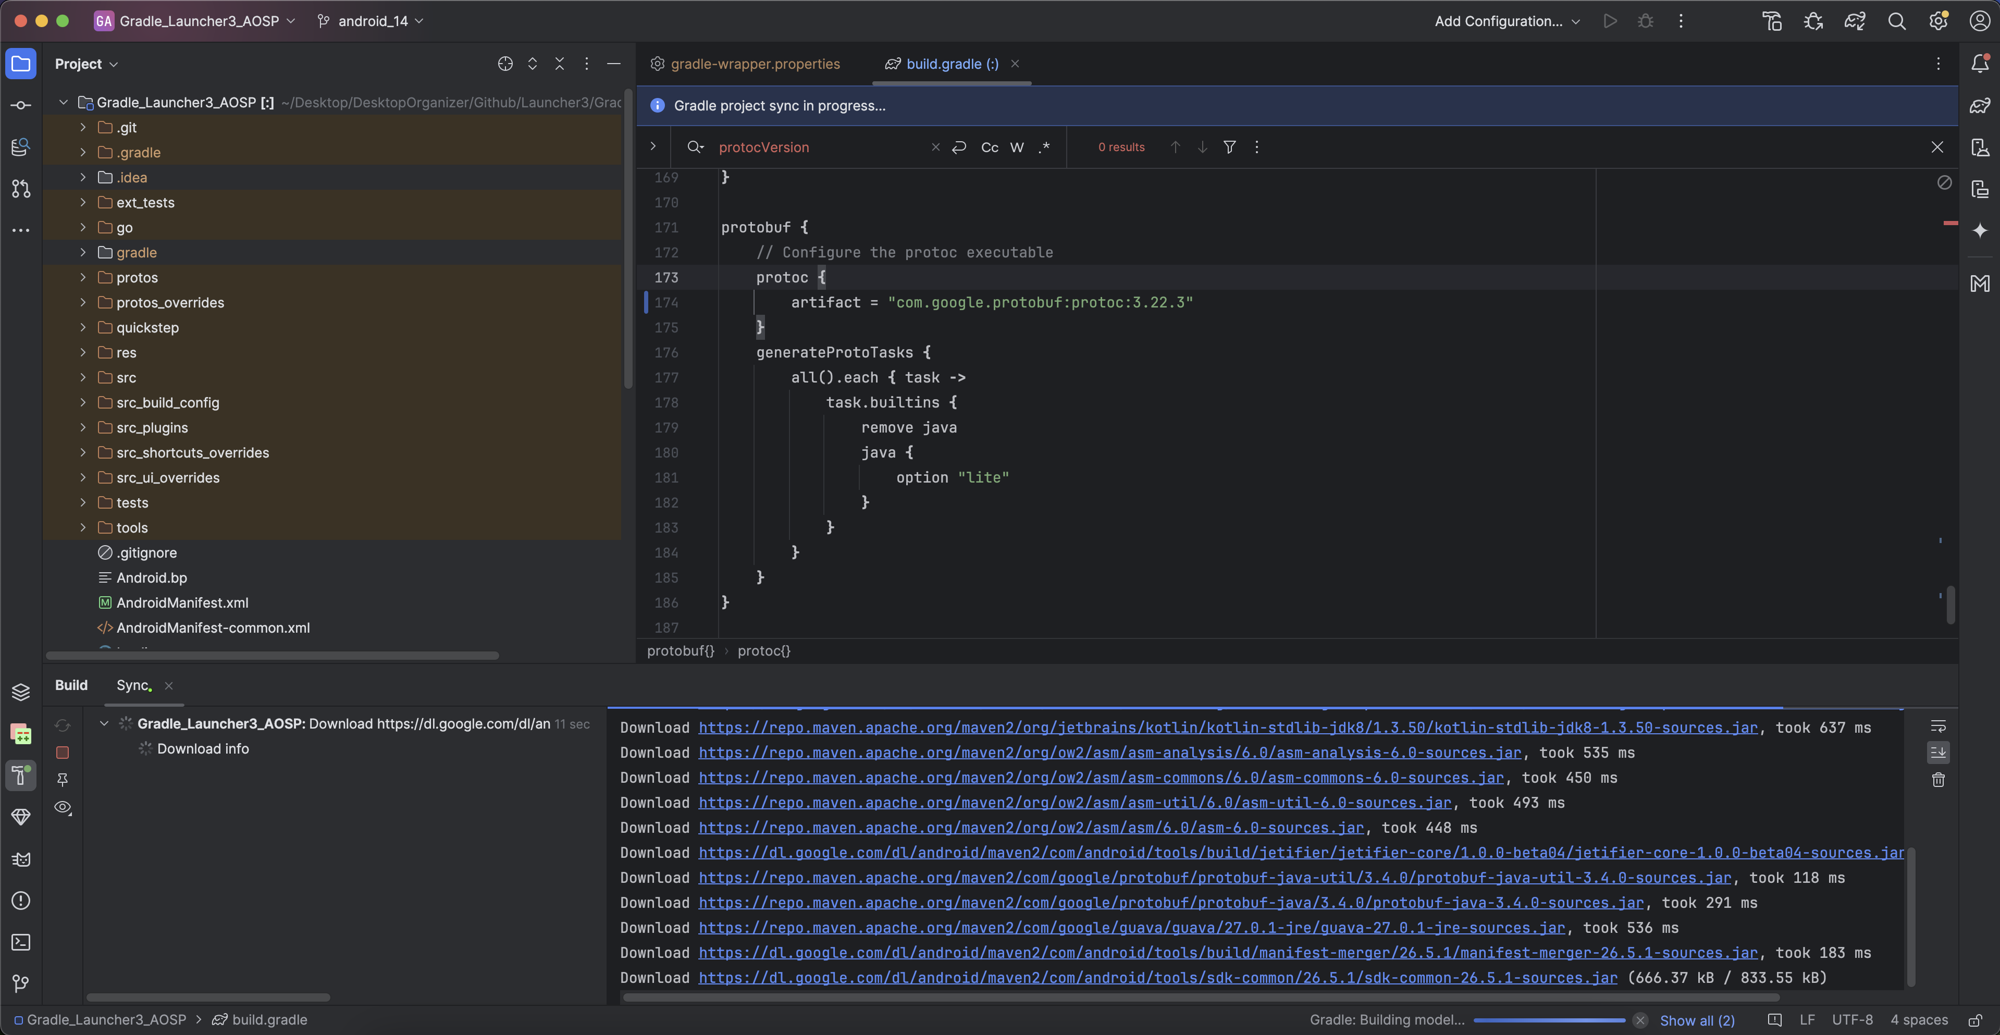Open the Terminal tool window icon
The height and width of the screenshot is (1035, 2000).
(x=21, y=942)
